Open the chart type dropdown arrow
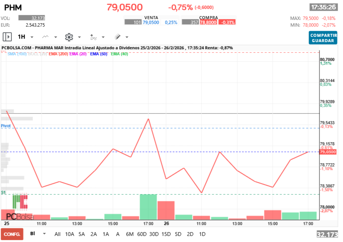This screenshot has width=343, height=242. tap(55, 37)
